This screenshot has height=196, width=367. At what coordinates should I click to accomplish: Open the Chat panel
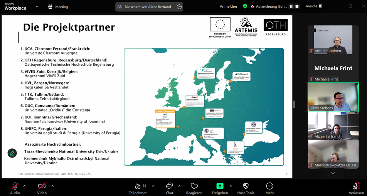click(x=170, y=188)
